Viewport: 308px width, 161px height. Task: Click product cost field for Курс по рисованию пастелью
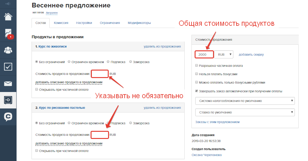(x=100, y=135)
